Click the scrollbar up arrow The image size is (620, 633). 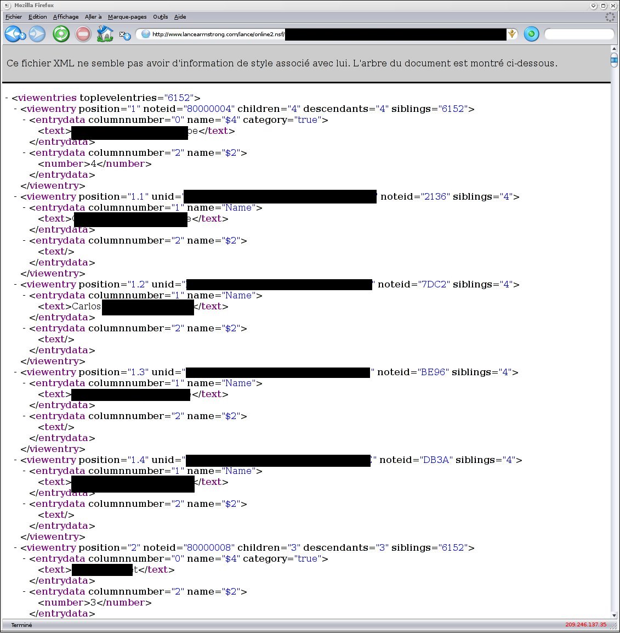click(x=615, y=48)
